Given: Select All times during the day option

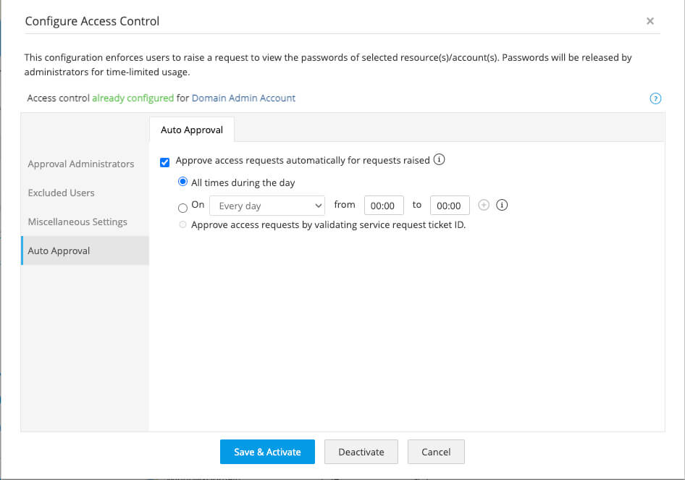Looking at the screenshot, I should (x=183, y=182).
